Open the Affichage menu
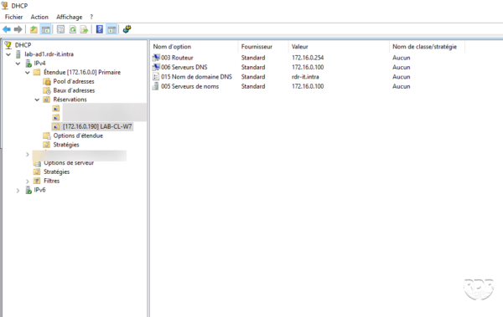The image size is (503, 317). [x=69, y=17]
